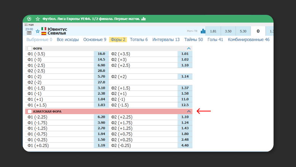Viewport: 296px width, 167px height.
Task: Pick odds 16.0 for Ф1 (-3.5)
Action: [101, 54]
